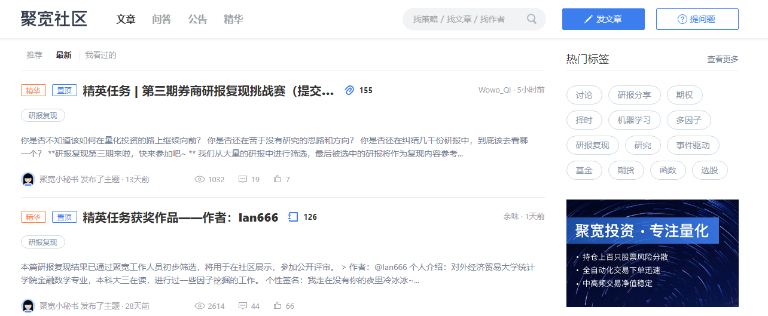Click the 聚宽投资·专注量化 banner image

click(653, 253)
